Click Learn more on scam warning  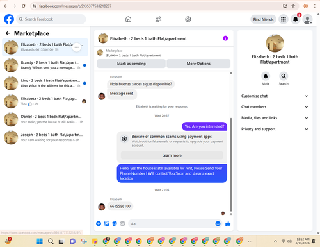coord(172,155)
